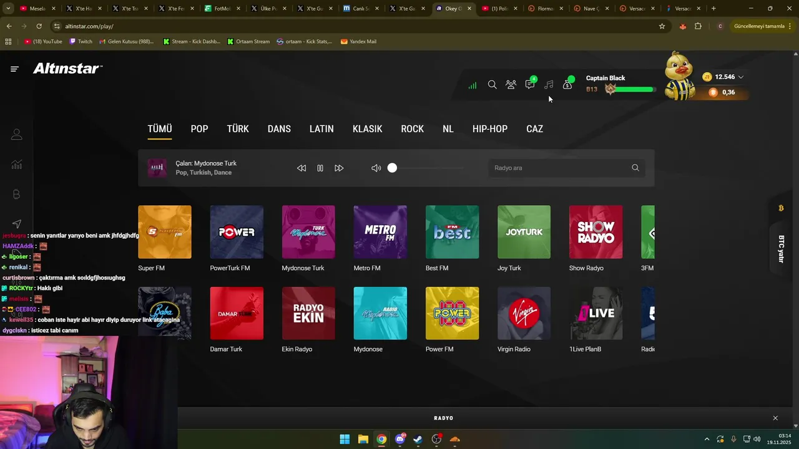Close the RADYO bottom panel
The image size is (799, 449).
[x=775, y=418]
